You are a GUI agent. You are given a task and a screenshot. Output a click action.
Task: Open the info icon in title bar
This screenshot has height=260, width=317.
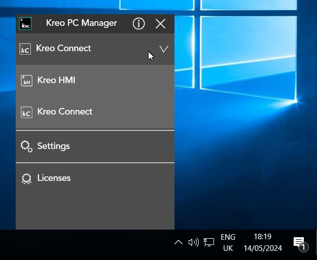pos(138,23)
